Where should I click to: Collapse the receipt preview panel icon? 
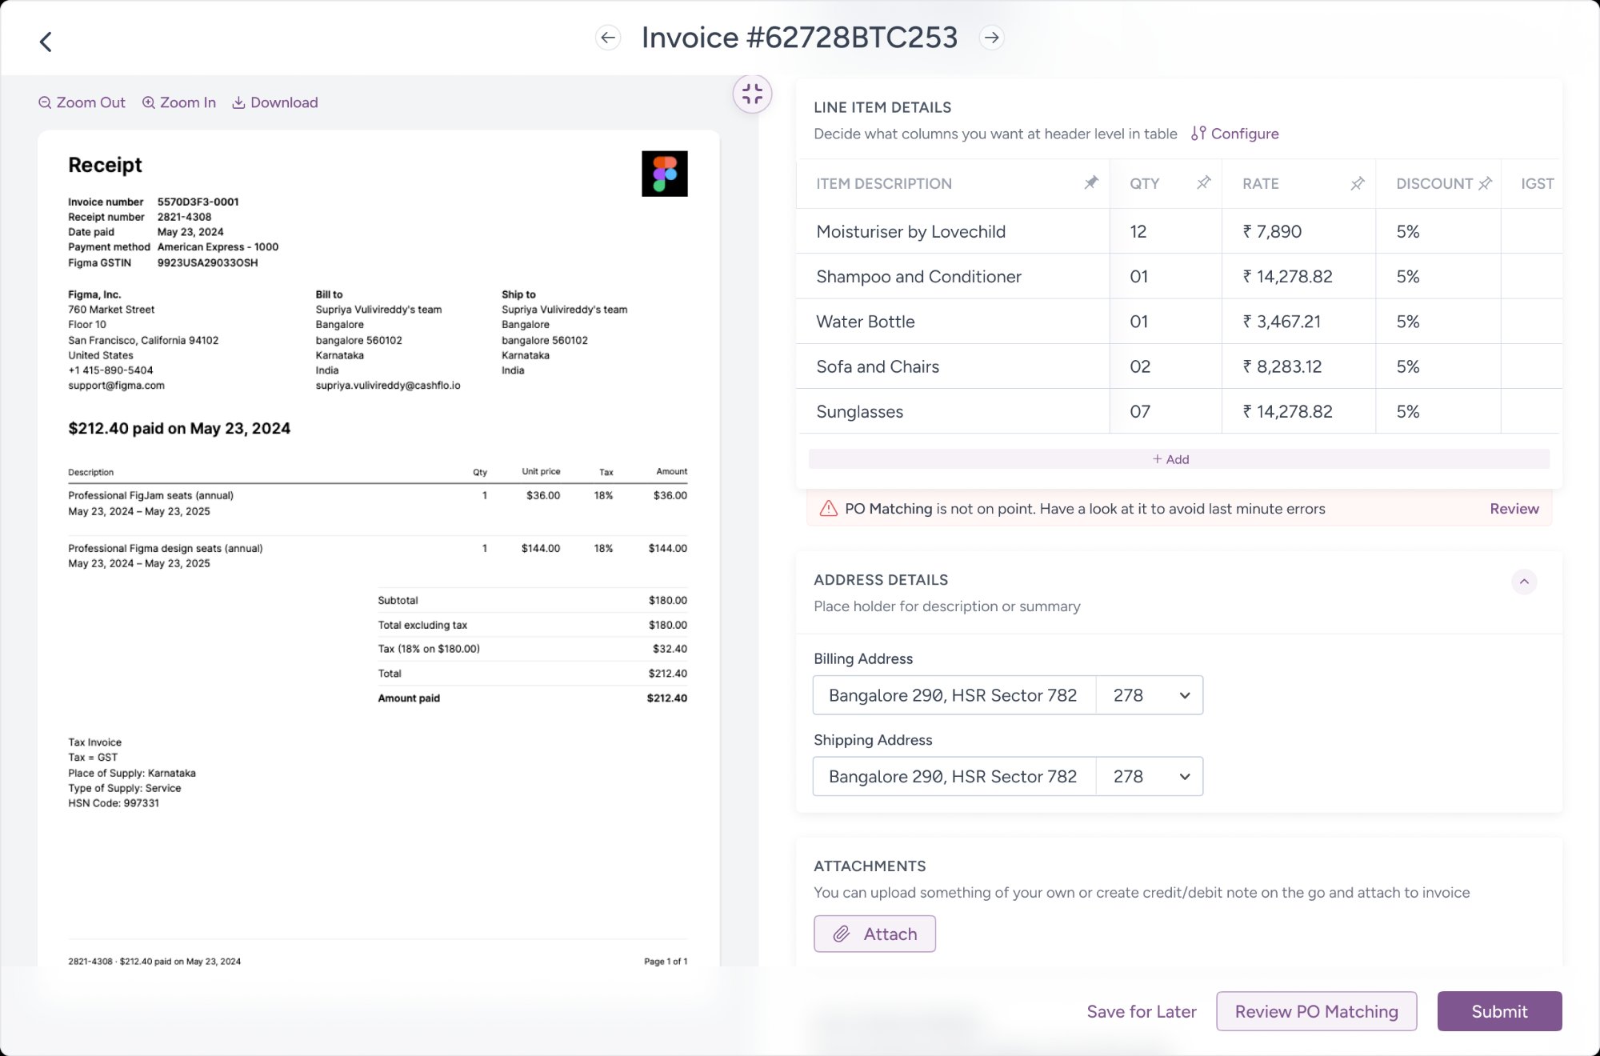pos(752,94)
